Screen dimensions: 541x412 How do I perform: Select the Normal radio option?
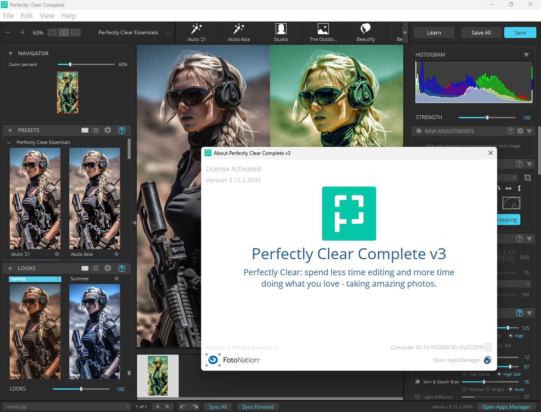pos(464,389)
